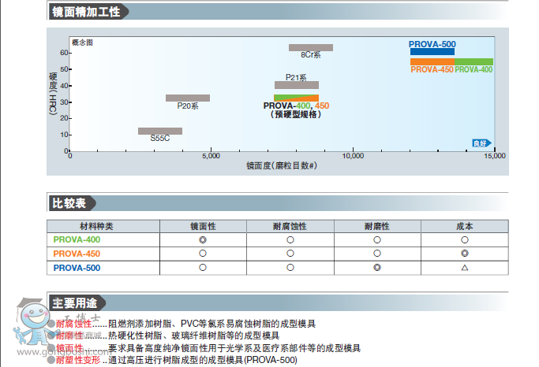Image resolution: width=539 pixels, height=367 pixels.
Task: Click the 镜面度(磨粒目数#) axis title
Action: tap(282, 166)
